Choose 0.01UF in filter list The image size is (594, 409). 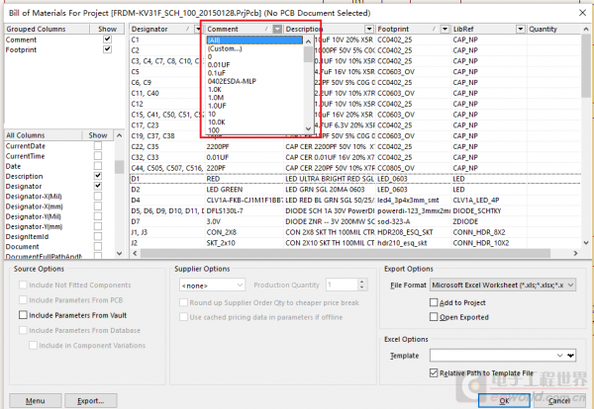point(219,65)
